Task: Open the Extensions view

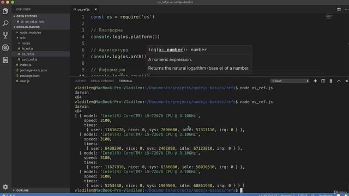Action: coord(5,60)
